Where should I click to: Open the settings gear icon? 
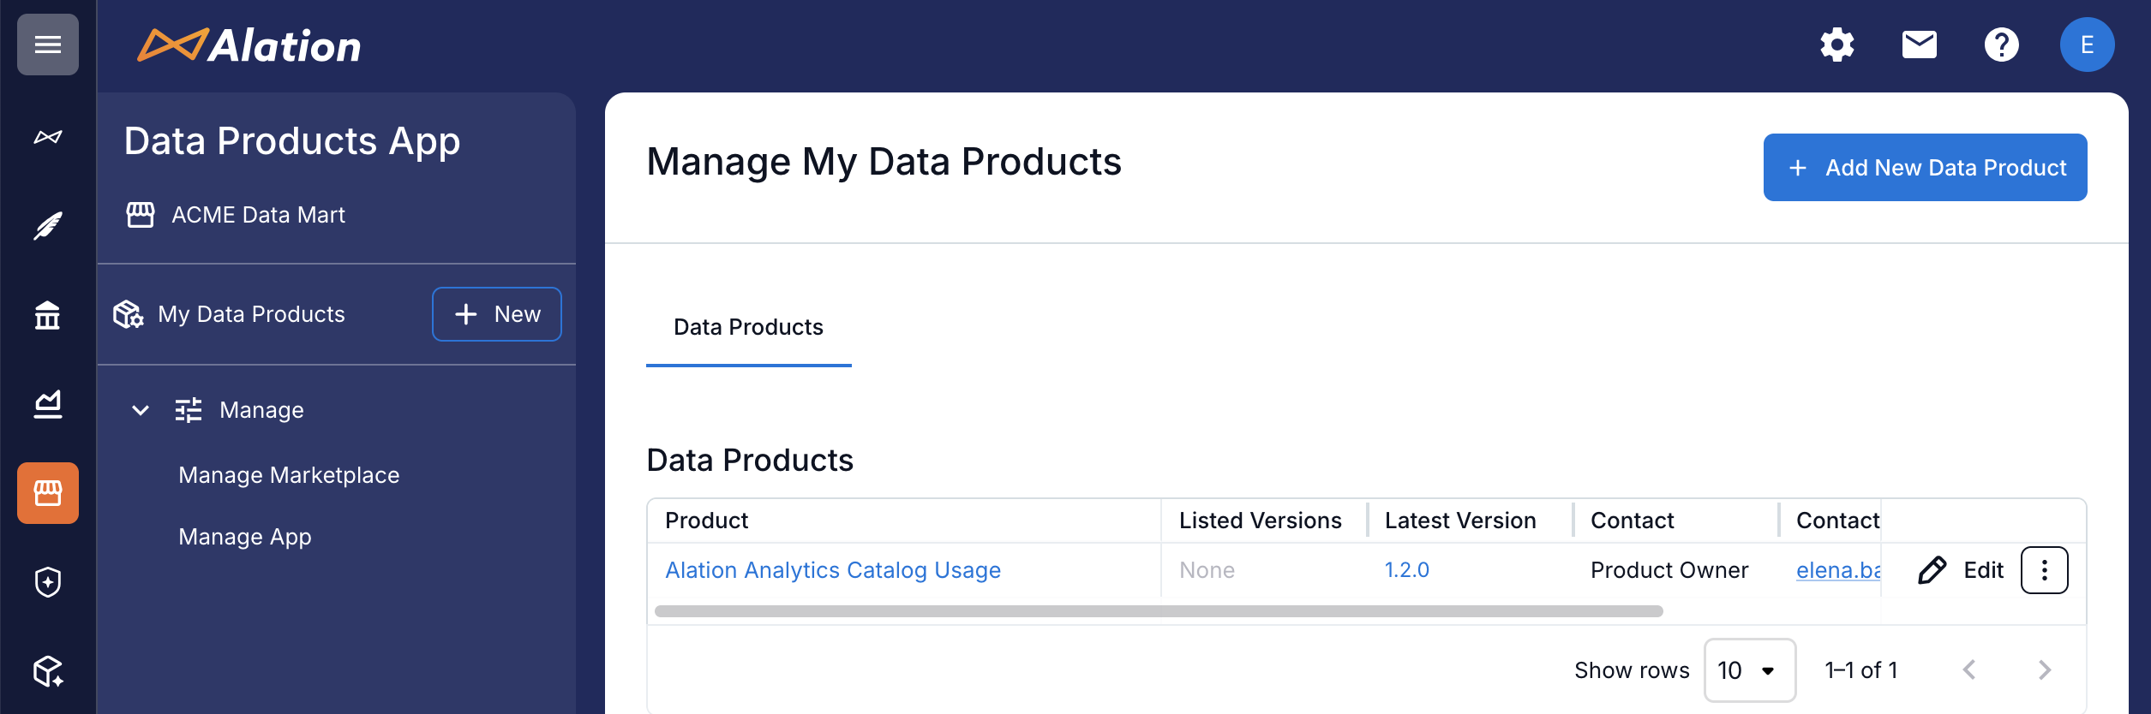1836,45
